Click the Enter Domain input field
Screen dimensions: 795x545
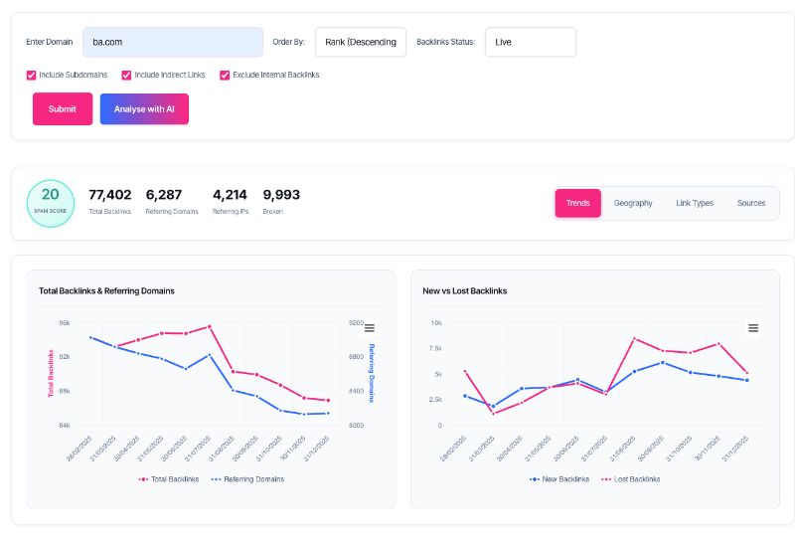pos(173,42)
